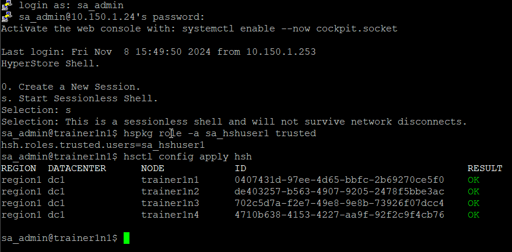Click the OK result for trainer1n4
Viewport: 512px width, 252px height.
point(473,215)
